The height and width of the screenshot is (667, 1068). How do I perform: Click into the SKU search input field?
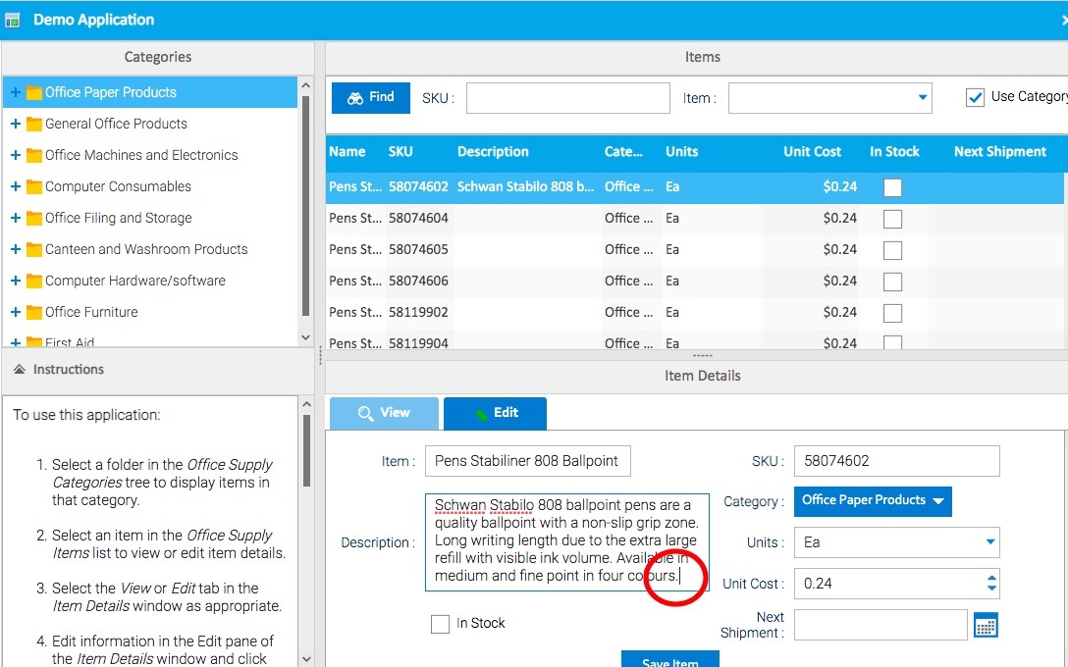click(x=567, y=98)
